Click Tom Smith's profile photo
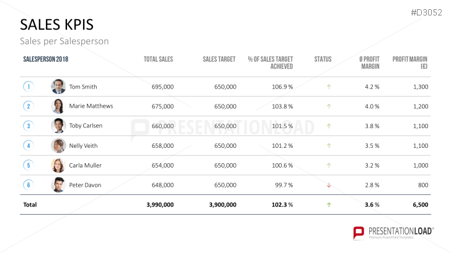The width and height of the screenshot is (451, 253). tap(58, 87)
